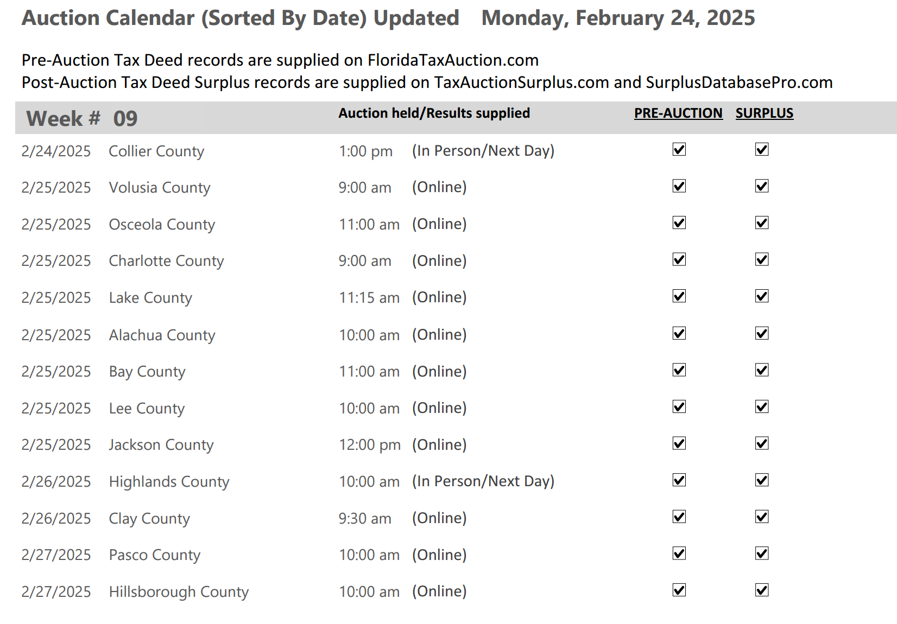
Task: Toggle Collier County surplus checkbox
Action: pos(762,150)
